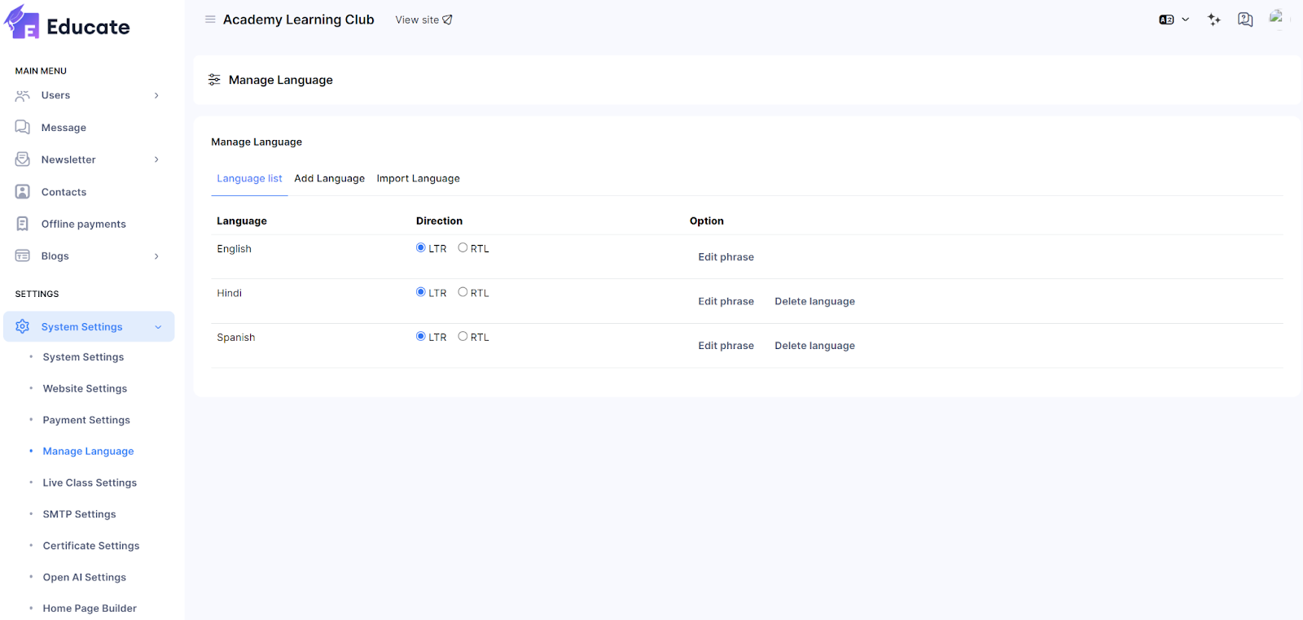
Task: Click the Contacts icon in sidebar
Action: pyautogui.click(x=23, y=192)
